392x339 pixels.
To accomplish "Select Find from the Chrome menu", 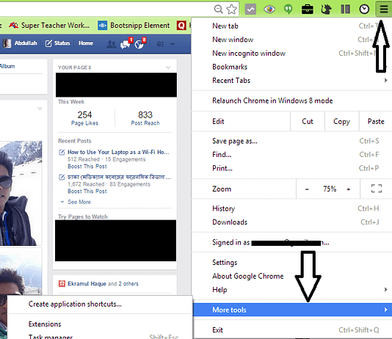I will click(x=292, y=155).
